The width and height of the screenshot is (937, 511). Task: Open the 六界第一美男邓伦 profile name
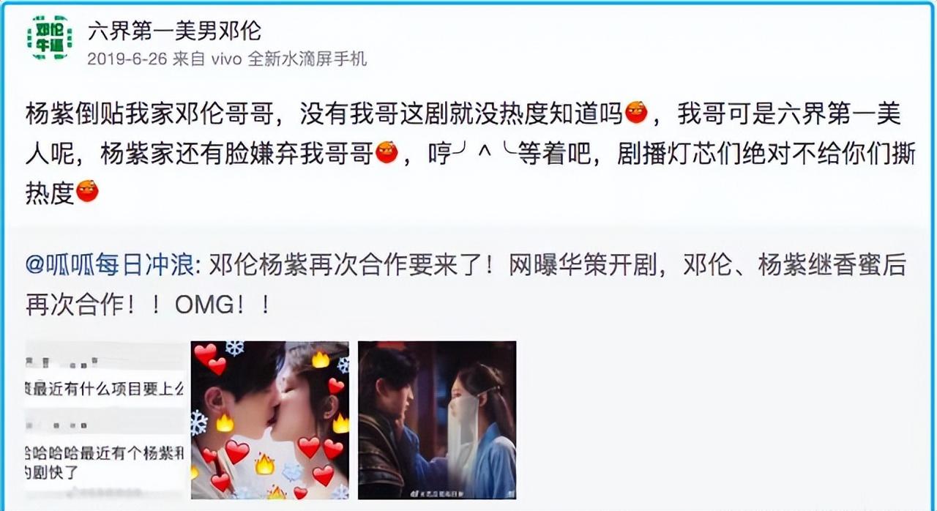click(x=175, y=30)
